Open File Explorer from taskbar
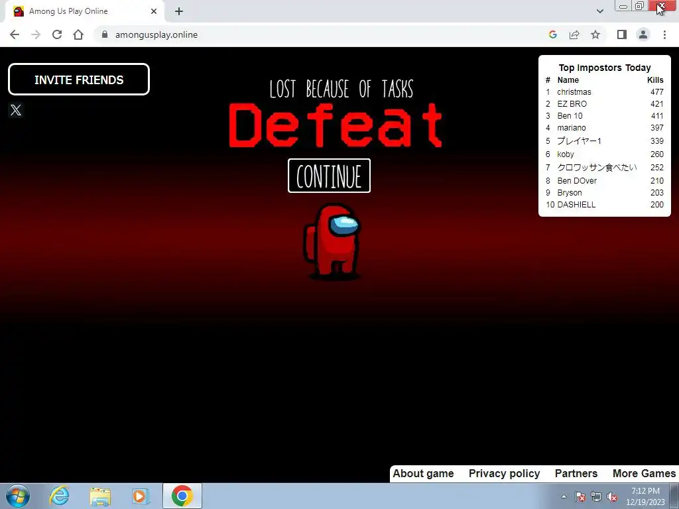Viewport: 679px width, 509px height. (x=100, y=496)
